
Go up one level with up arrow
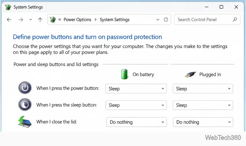click(40, 20)
